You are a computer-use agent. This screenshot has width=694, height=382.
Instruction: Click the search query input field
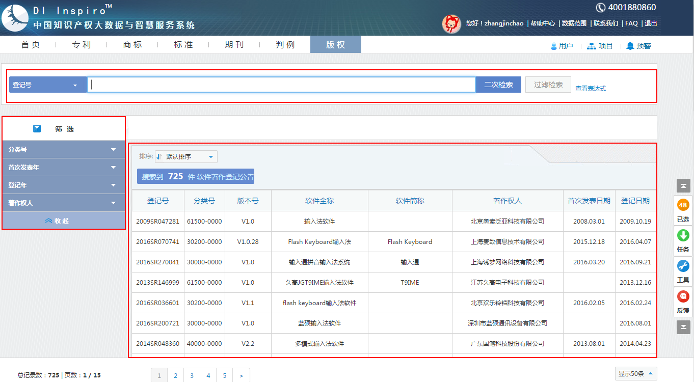click(x=281, y=85)
